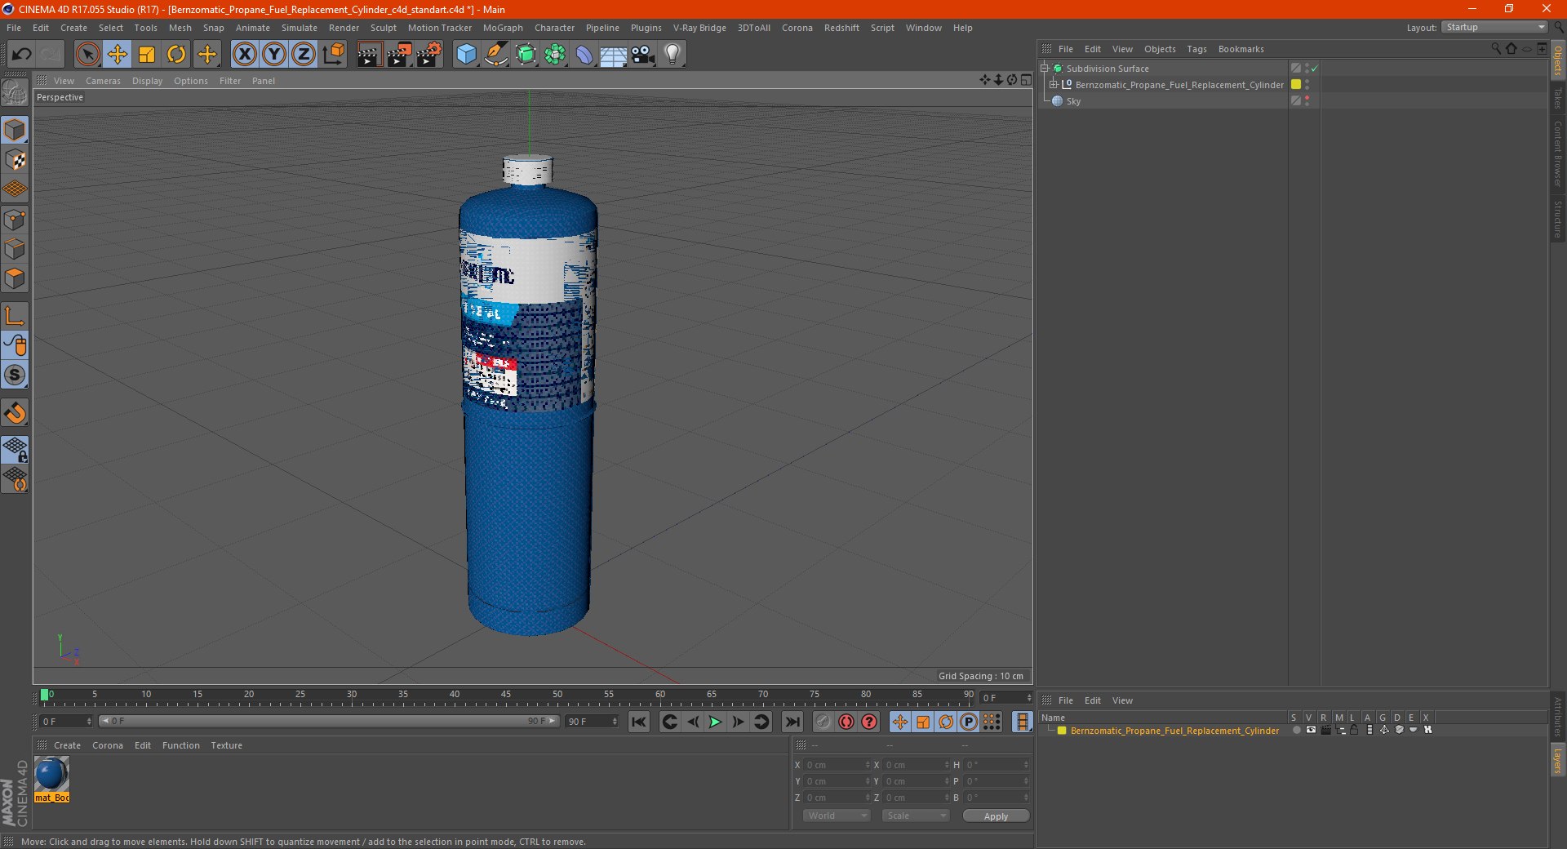Click the end frame 90 F field
The image size is (1567, 849).
[592, 722]
